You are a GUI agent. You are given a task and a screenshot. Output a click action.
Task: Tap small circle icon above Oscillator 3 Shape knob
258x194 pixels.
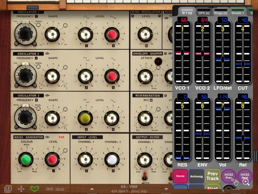(x=65, y=109)
